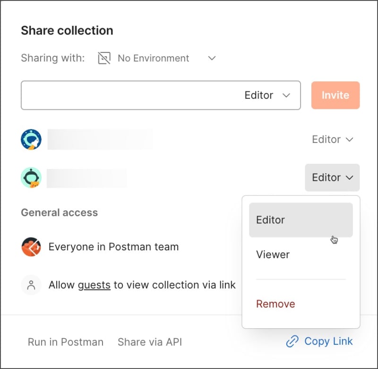Click the chain link icon
Viewport: 378px width, 369px height.
(292, 342)
